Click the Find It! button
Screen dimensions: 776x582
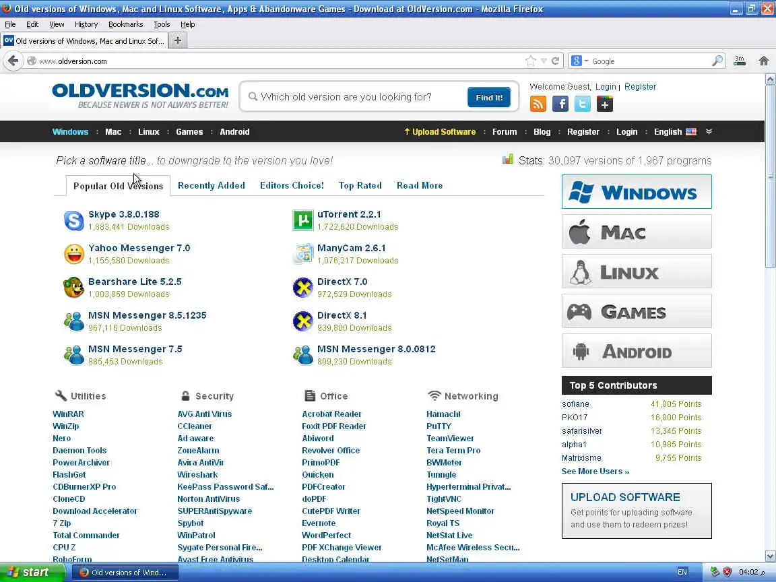tap(489, 98)
